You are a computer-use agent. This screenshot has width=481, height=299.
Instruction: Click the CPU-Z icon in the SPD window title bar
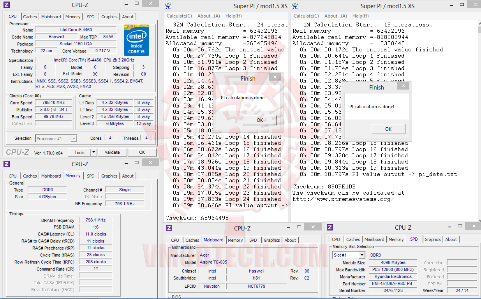pos(330,227)
